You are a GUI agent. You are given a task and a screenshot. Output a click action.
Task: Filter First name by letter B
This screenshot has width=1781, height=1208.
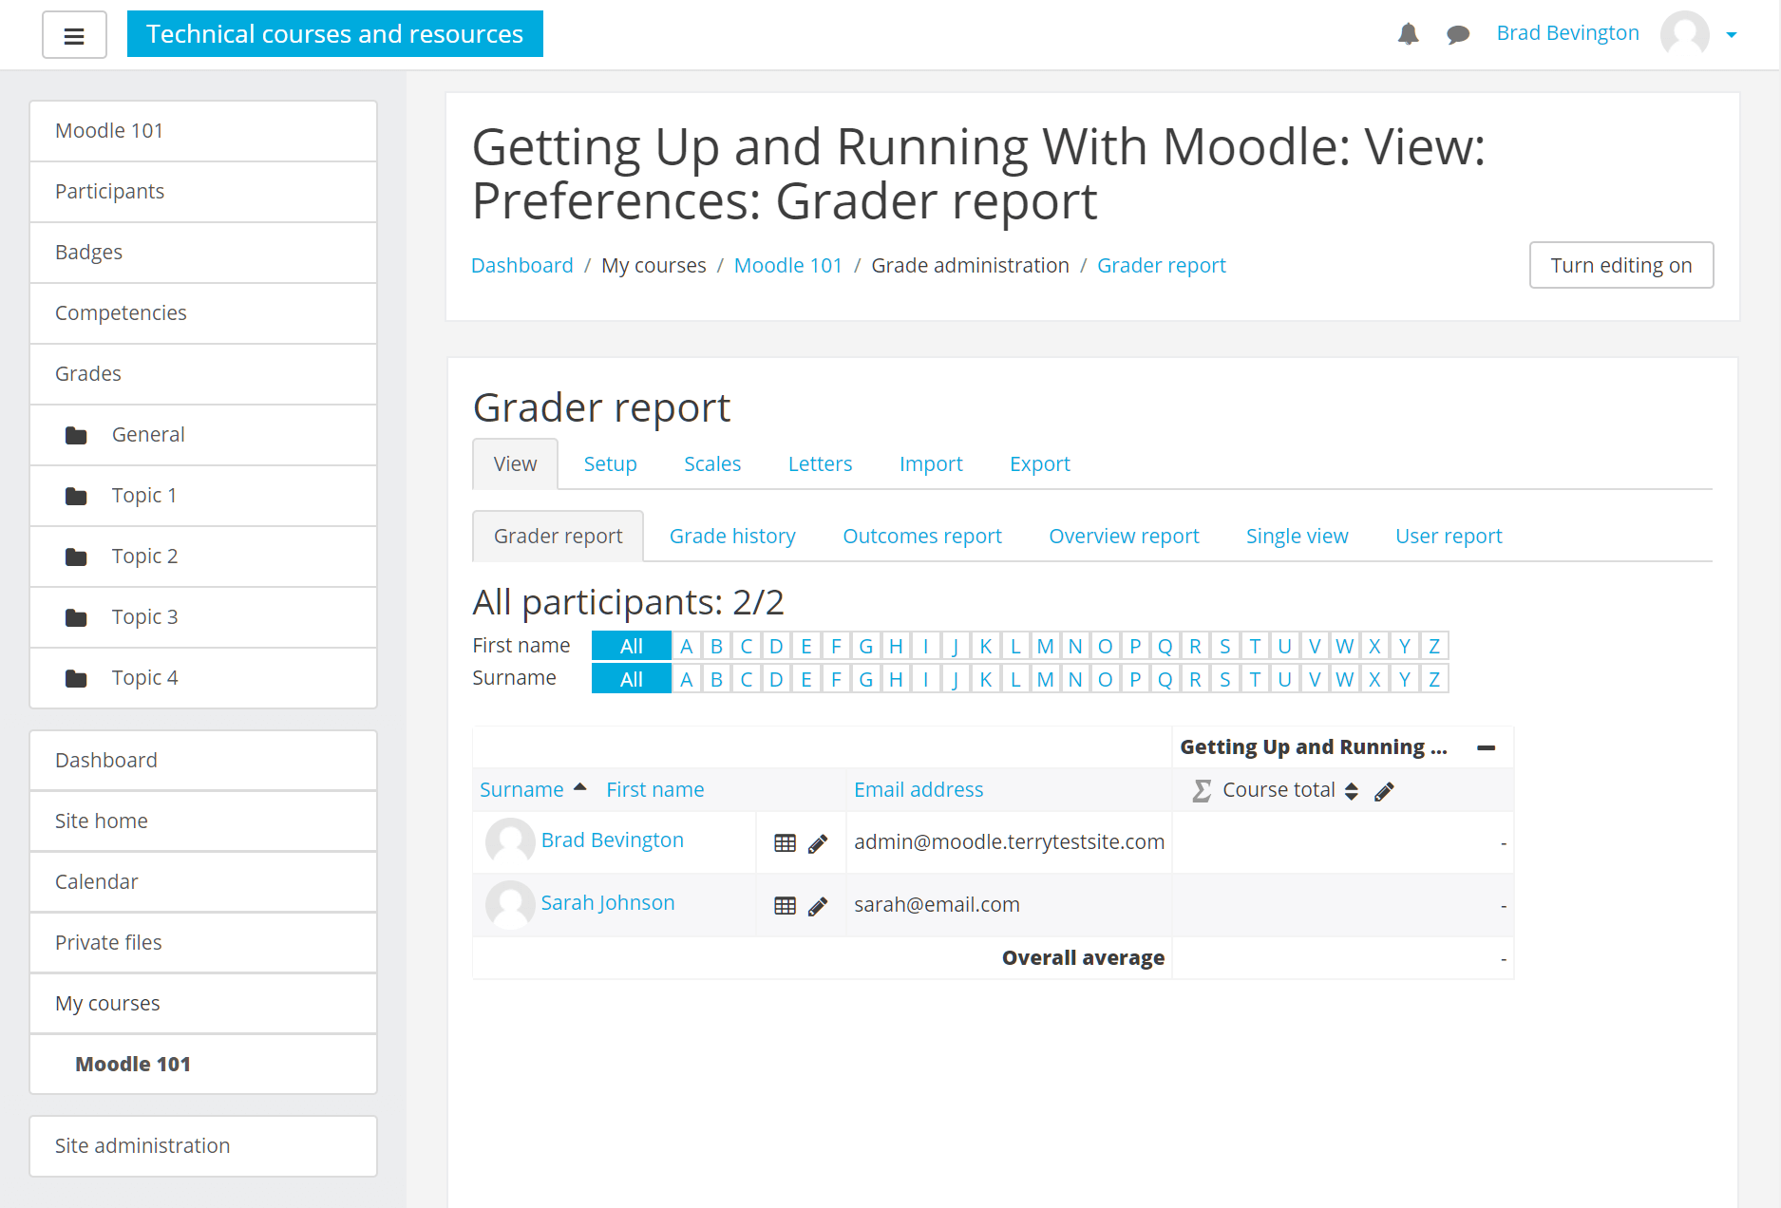coord(716,646)
